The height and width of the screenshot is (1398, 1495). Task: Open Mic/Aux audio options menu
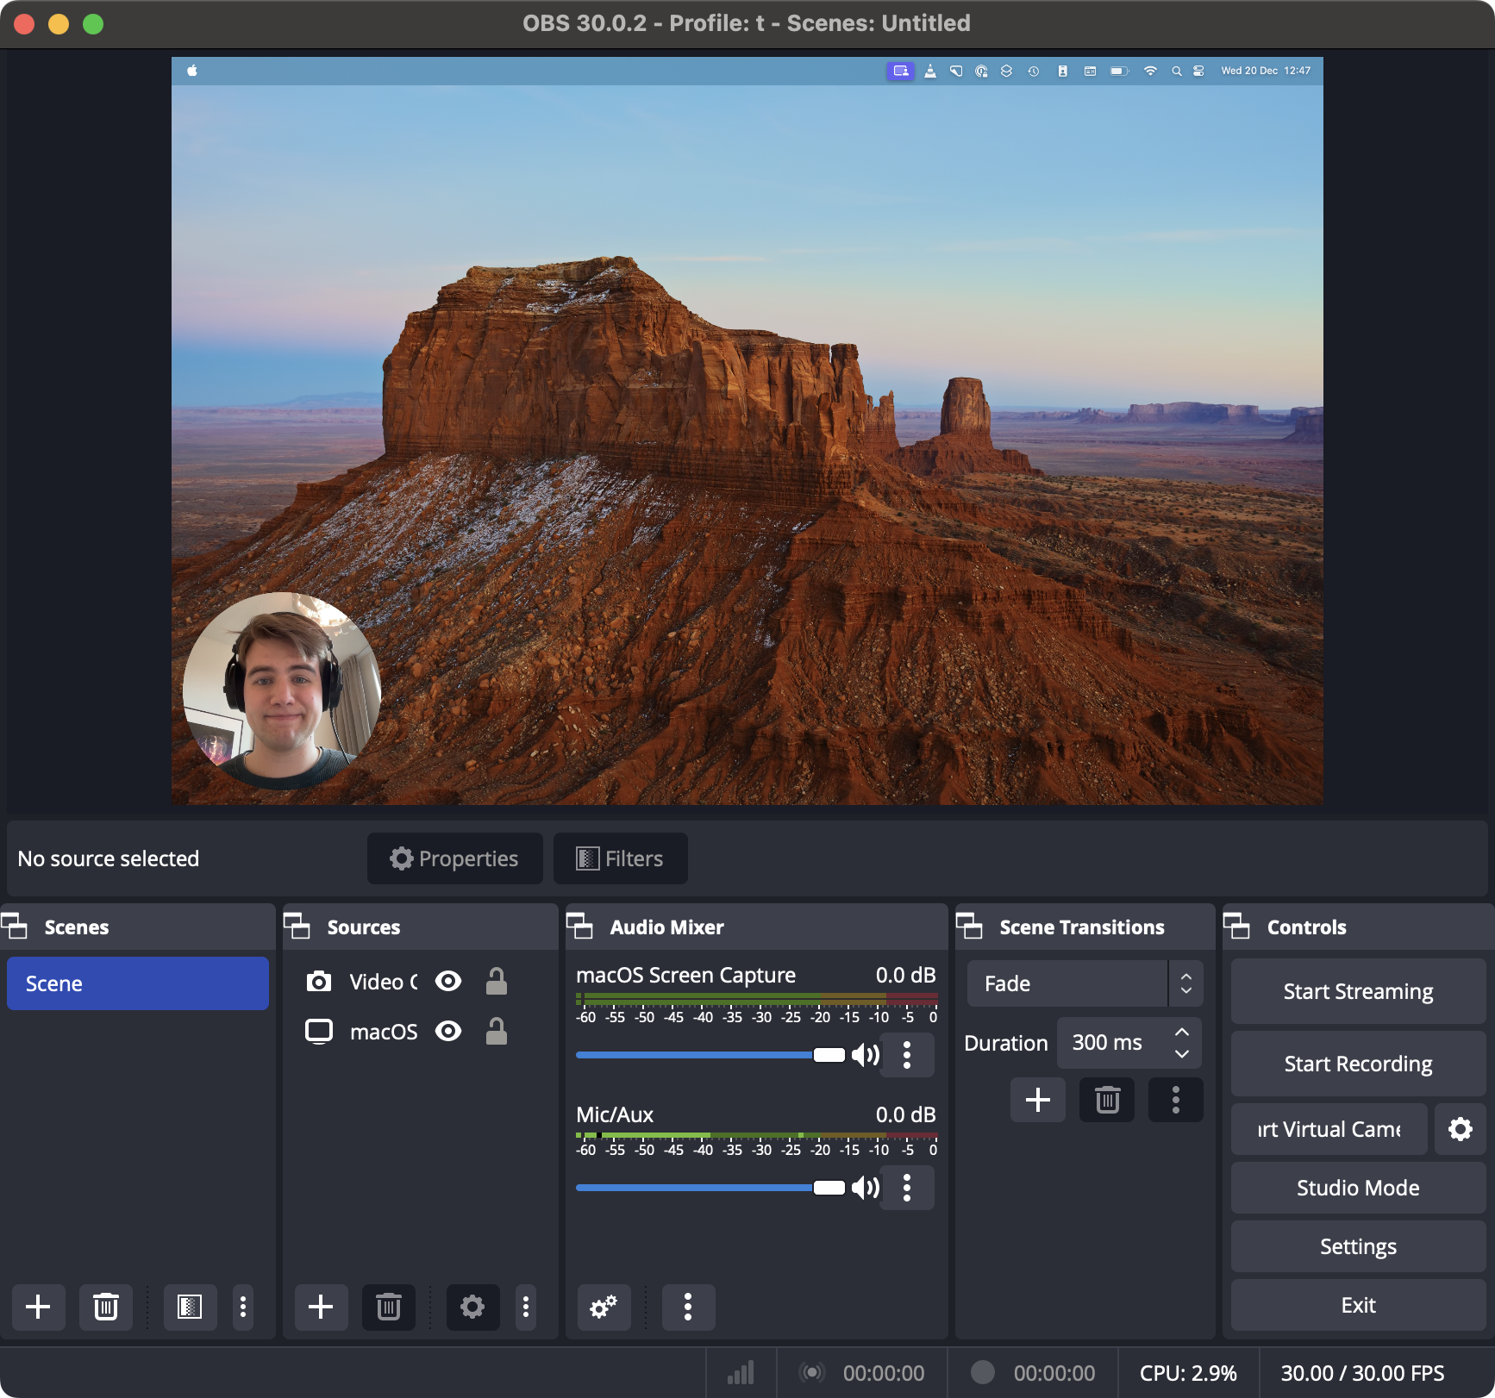907,1188
